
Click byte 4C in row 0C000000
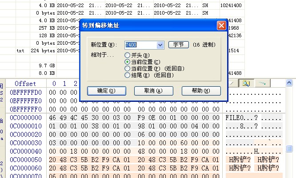[74, 118]
